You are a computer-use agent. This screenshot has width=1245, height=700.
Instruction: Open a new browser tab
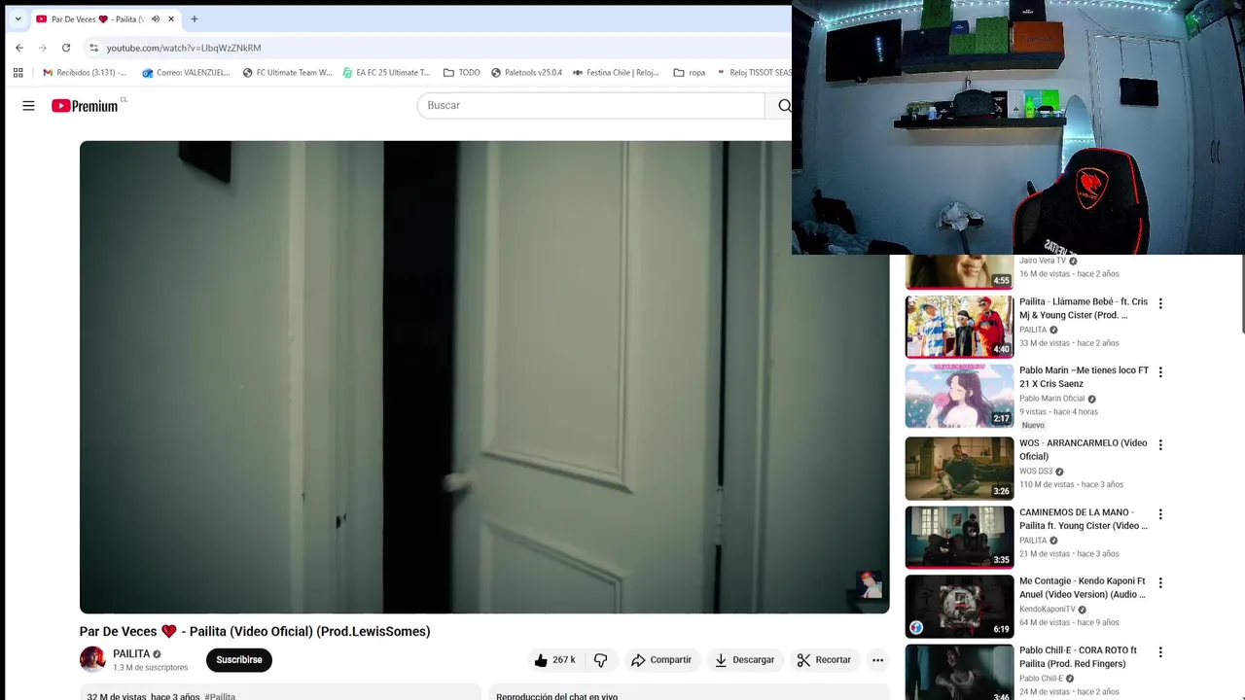195,18
